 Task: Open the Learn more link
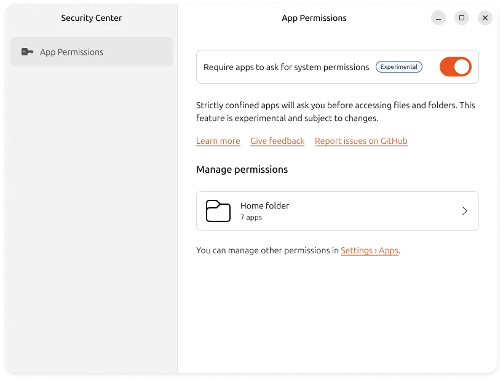tap(218, 141)
